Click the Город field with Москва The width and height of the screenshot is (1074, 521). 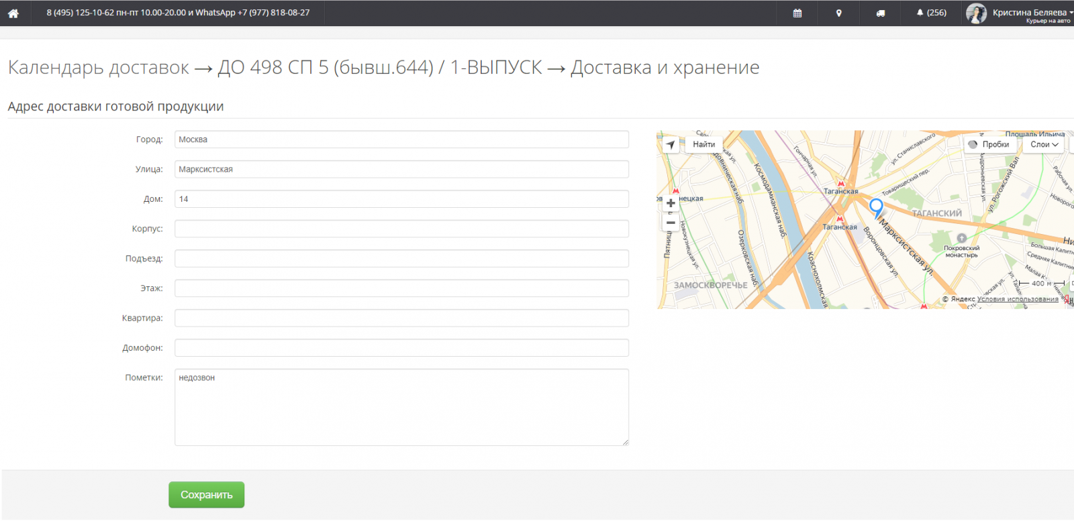tap(401, 139)
